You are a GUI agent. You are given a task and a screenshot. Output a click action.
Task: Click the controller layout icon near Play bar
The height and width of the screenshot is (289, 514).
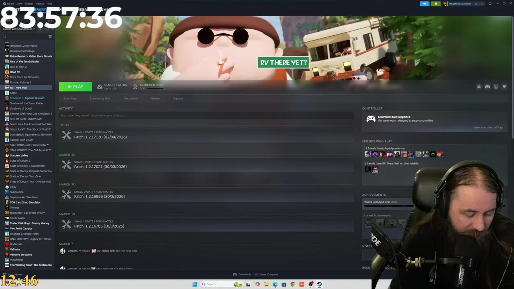[487, 87]
